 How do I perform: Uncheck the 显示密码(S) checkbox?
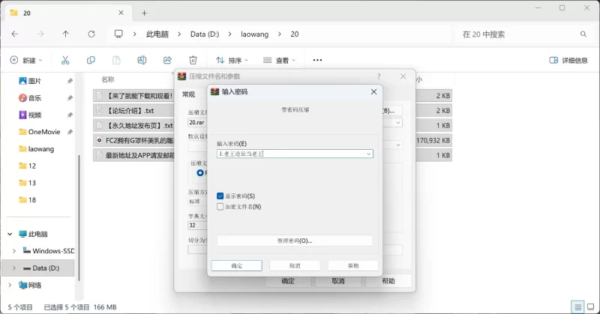click(220, 196)
